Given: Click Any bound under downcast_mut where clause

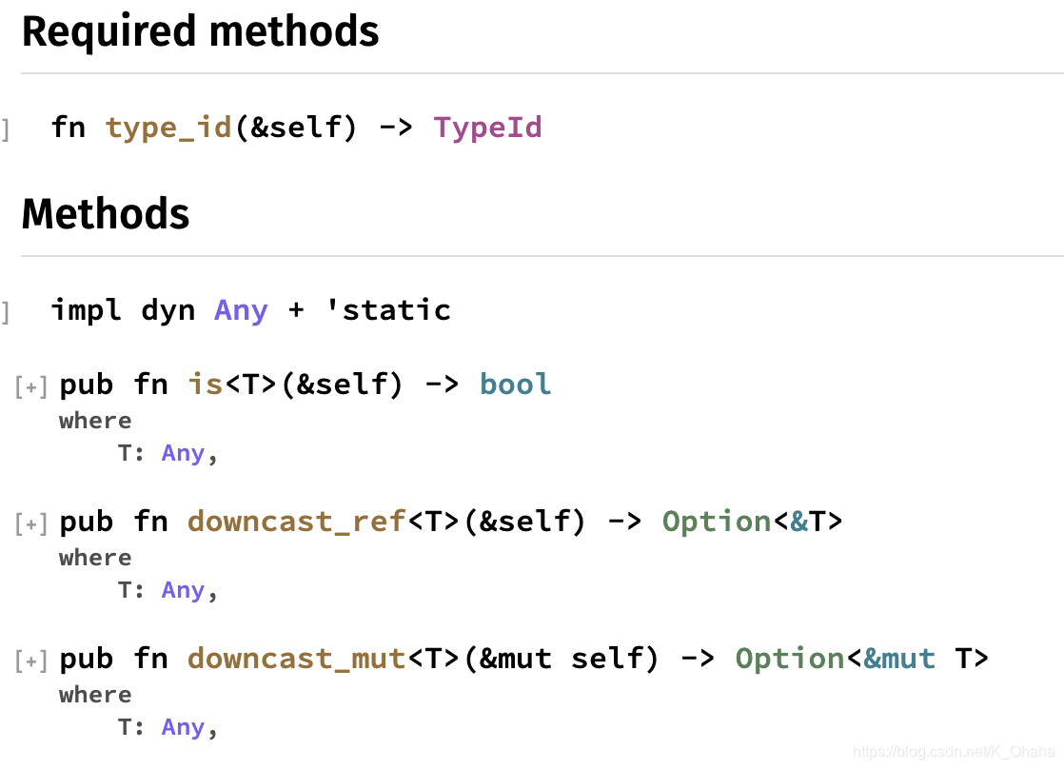Looking at the screenshot, I should [184, 727].
